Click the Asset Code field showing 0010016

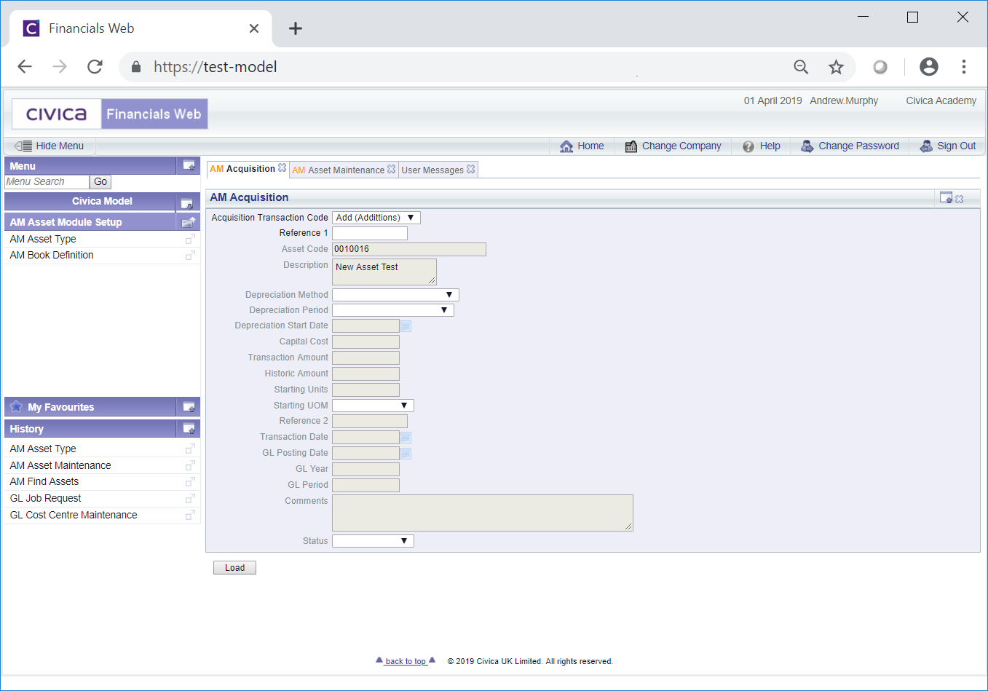pyautogui.click(x=409, y=250)
